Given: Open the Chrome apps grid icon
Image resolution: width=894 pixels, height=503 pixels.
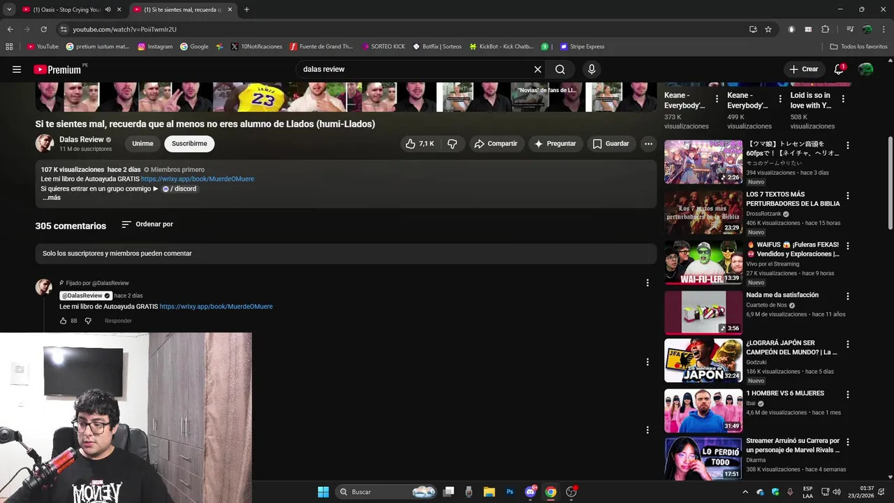Looking at the screenshot, I should tap(9, 47).
